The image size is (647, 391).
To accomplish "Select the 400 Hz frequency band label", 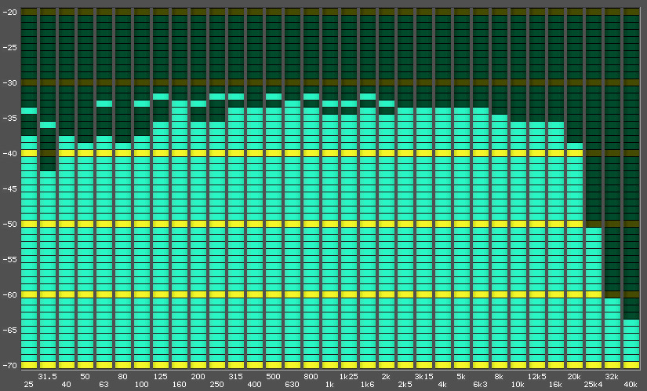I will [x=254, y=385].
